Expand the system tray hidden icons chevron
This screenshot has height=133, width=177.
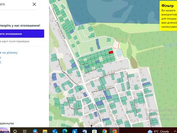(175, 132)
